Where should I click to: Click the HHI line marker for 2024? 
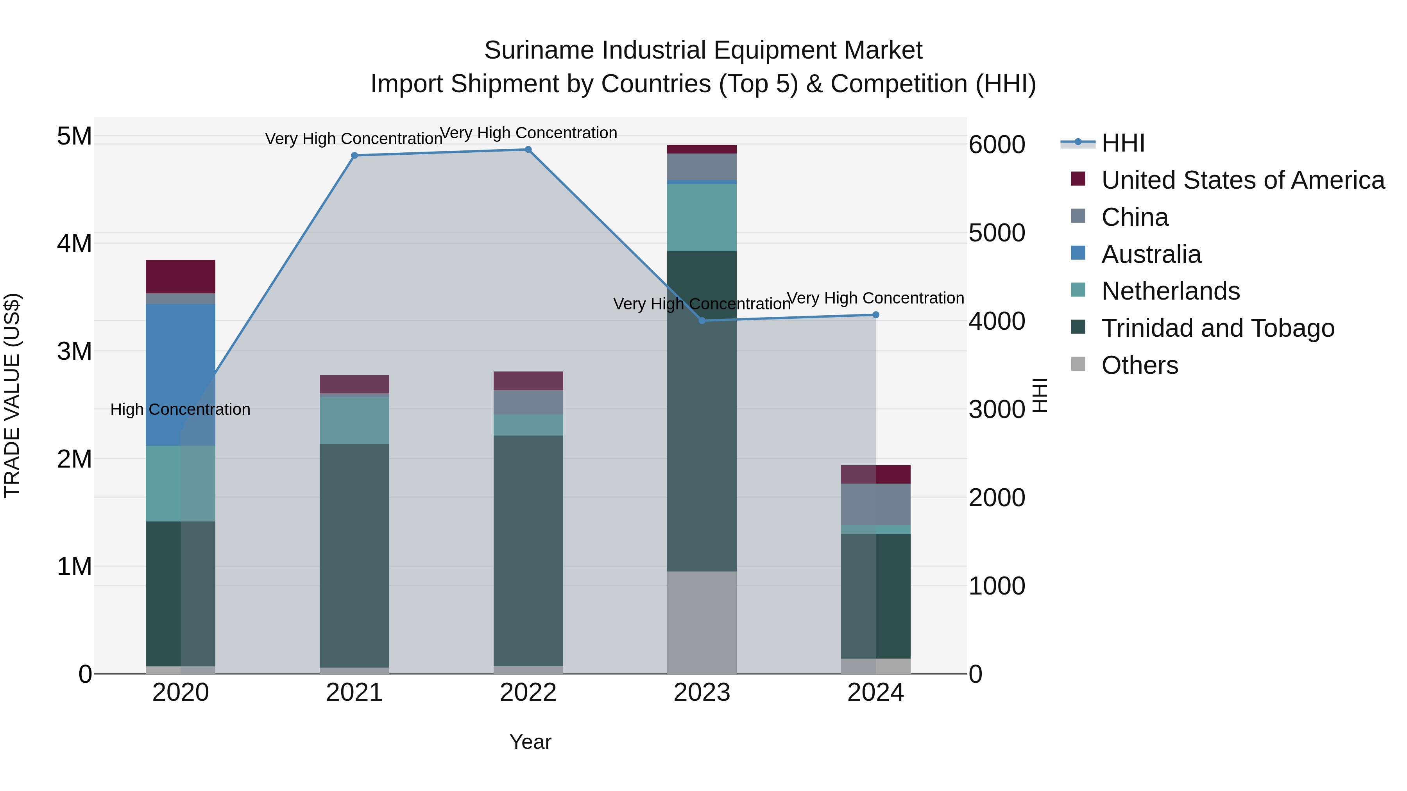(875, 315)
